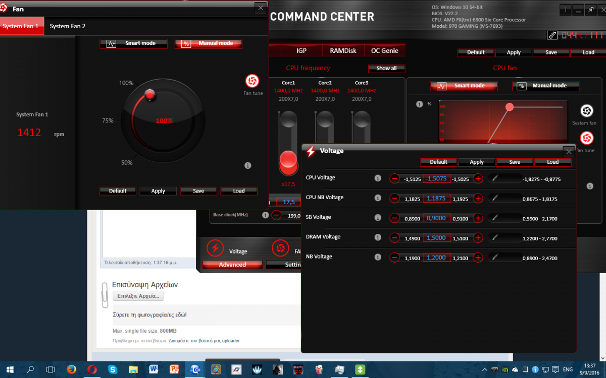The image size is (606, 378).
Task: Click Save in the Voltage window
Action: [x=515, y=162]
